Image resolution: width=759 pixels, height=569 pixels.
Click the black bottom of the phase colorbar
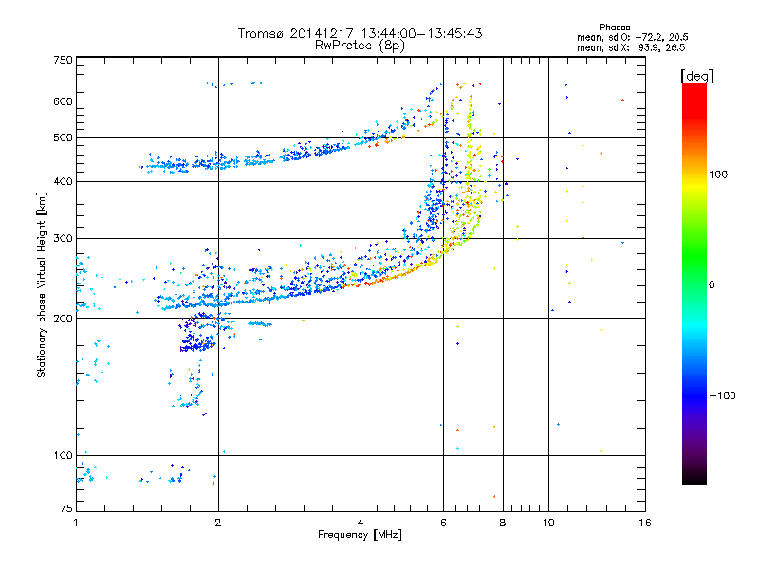coord(694,477)
